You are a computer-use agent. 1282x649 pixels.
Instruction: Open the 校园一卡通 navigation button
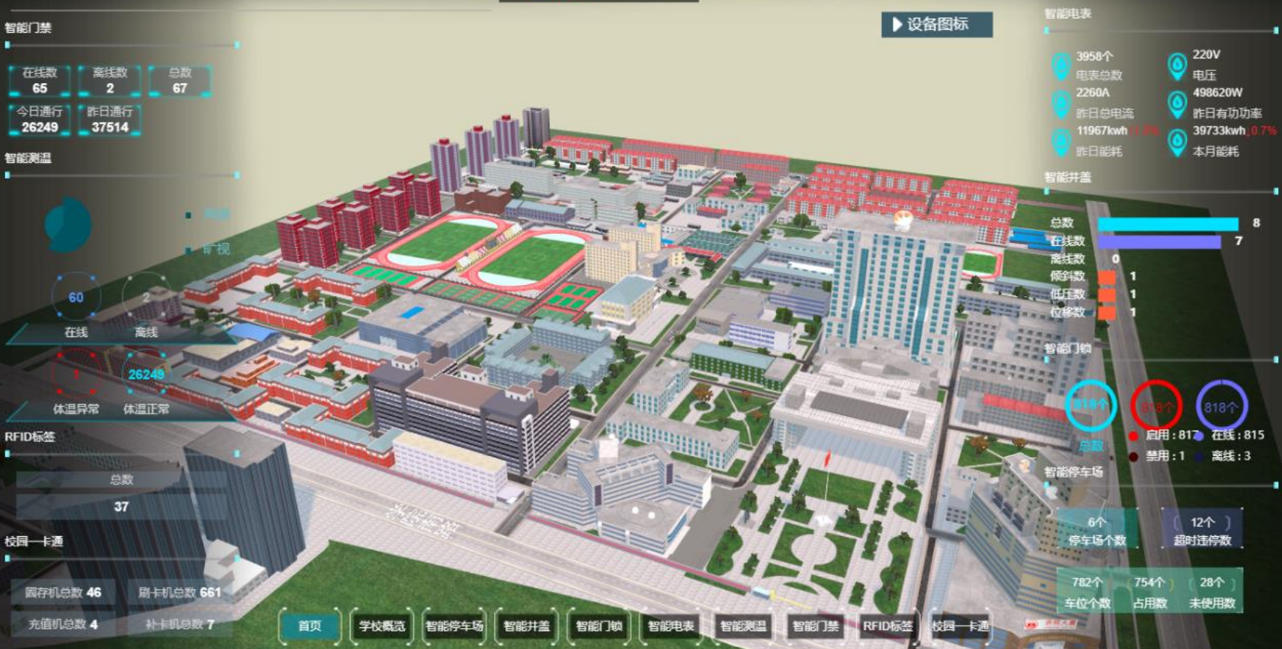coord(959,626)
